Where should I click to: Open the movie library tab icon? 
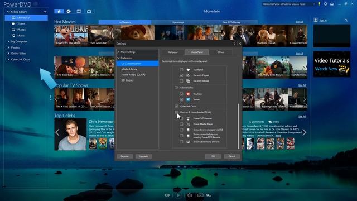79,11
